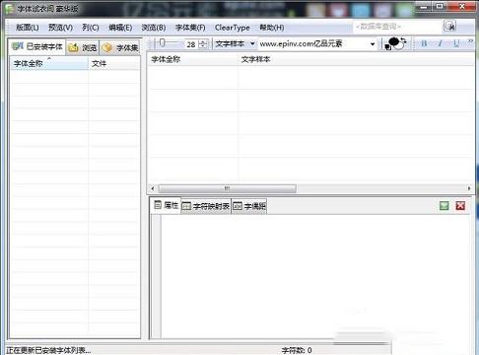Viewport: 479px width, 355px height.
Task: Click the red X icon in properties panel
Action: tap(460, 206)
